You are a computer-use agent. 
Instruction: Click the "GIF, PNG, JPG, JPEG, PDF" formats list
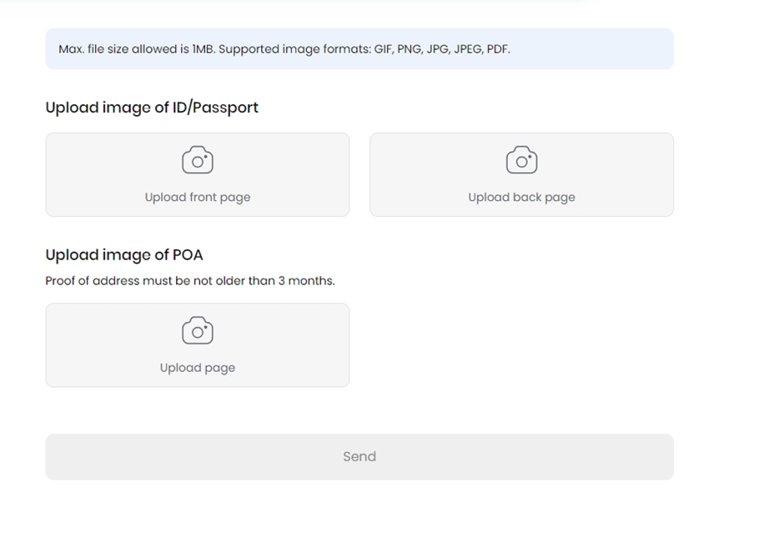tap(442, 49)
